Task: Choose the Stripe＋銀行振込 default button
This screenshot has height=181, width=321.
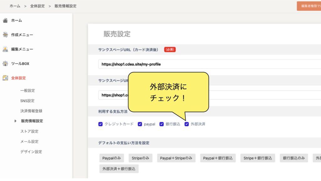Action: (x=258, y=158)
